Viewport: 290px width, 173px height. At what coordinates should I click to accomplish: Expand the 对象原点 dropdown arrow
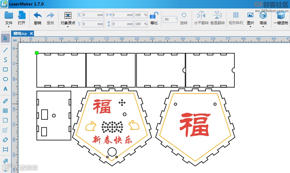click(x=68, y=27)
